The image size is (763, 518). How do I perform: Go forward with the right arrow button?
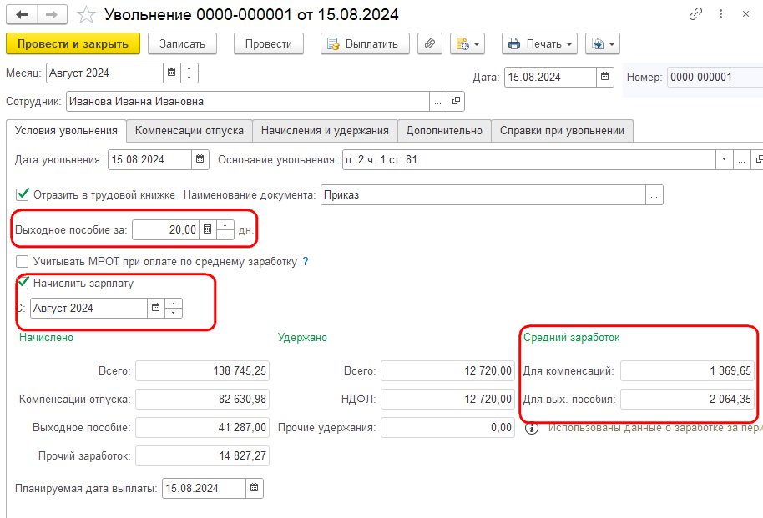[x=52, y=14]
